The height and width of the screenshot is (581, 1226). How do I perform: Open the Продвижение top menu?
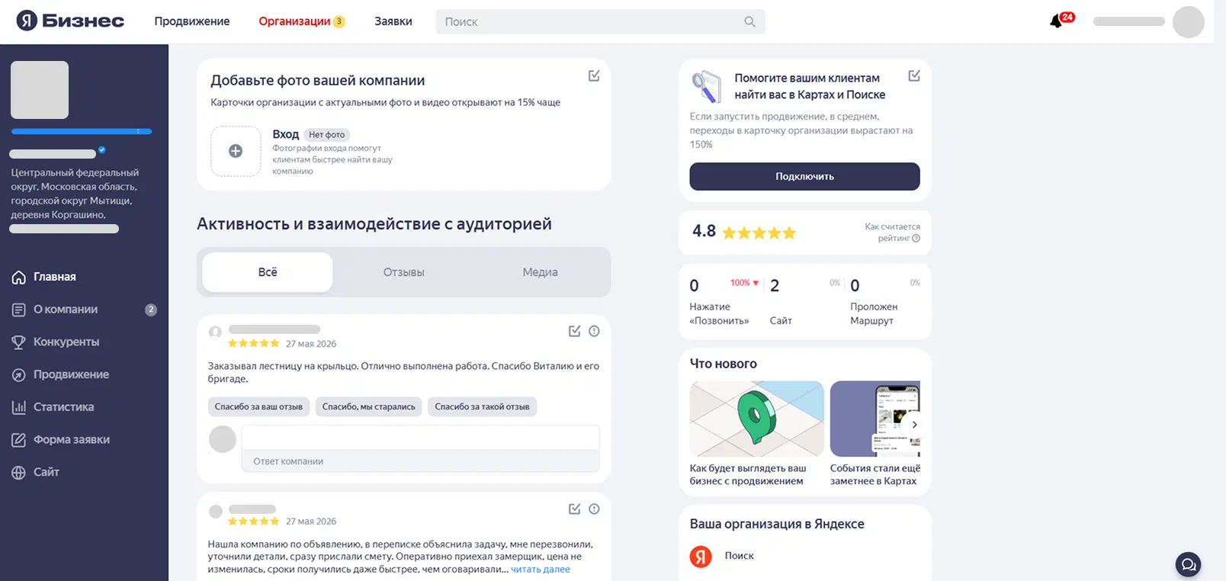(192, 21)
